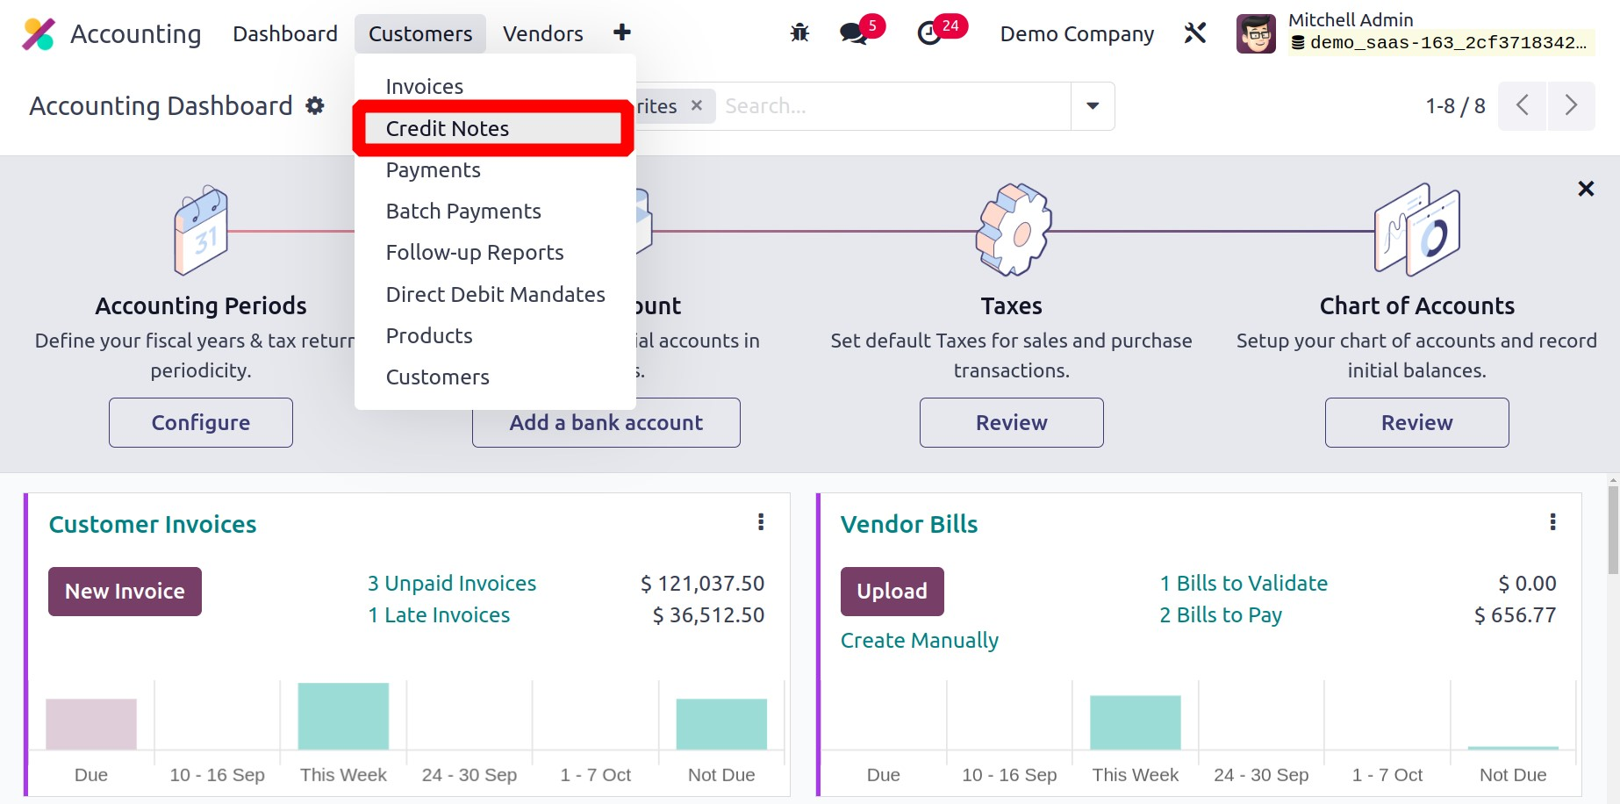Click the New Invoice button

point(125,592)
